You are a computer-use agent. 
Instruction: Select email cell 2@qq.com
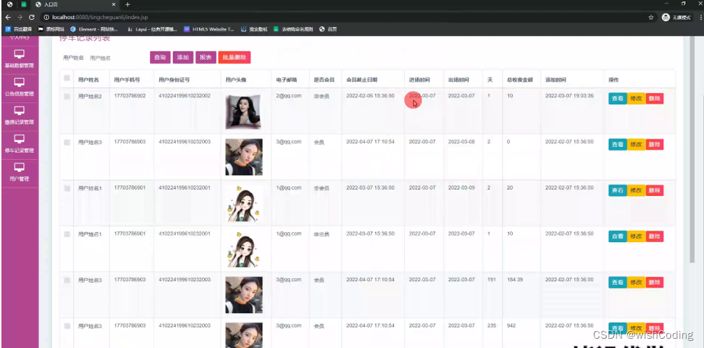coord(289,96)
